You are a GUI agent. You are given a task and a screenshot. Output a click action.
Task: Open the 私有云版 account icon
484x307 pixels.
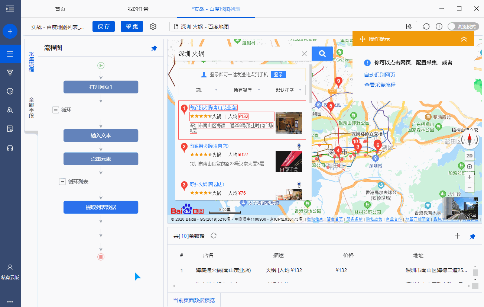(x=10, y=267)
